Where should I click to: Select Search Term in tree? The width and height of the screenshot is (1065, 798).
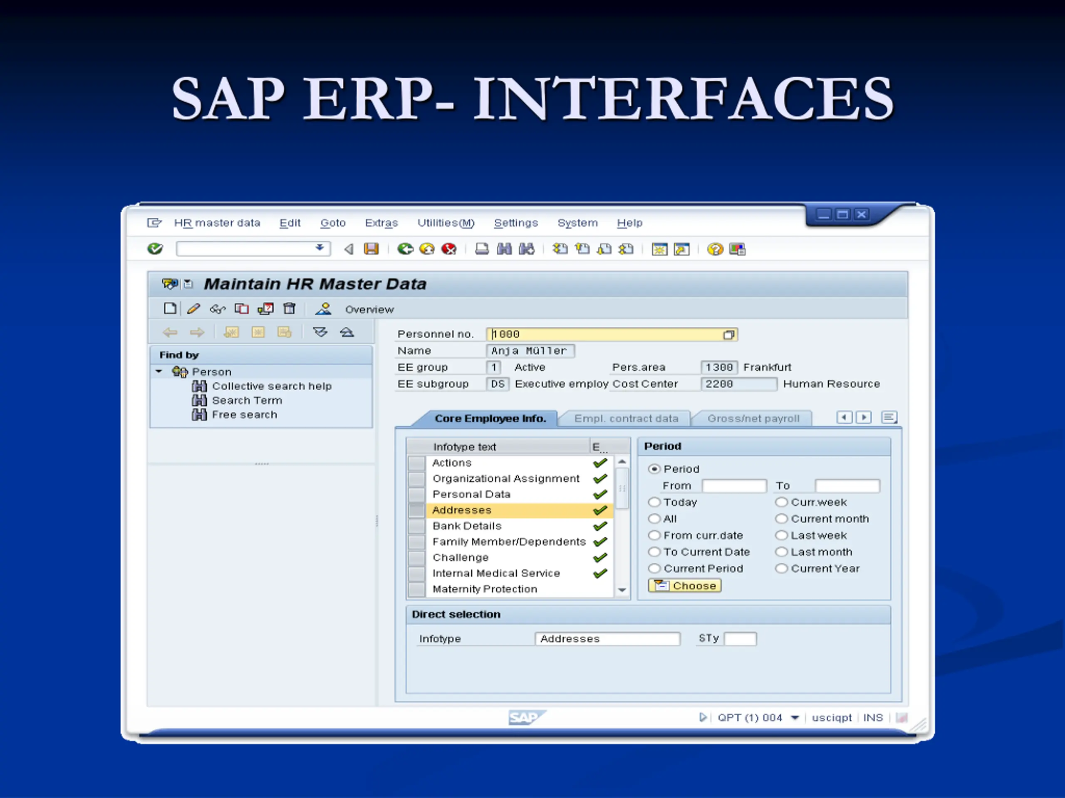247,400
